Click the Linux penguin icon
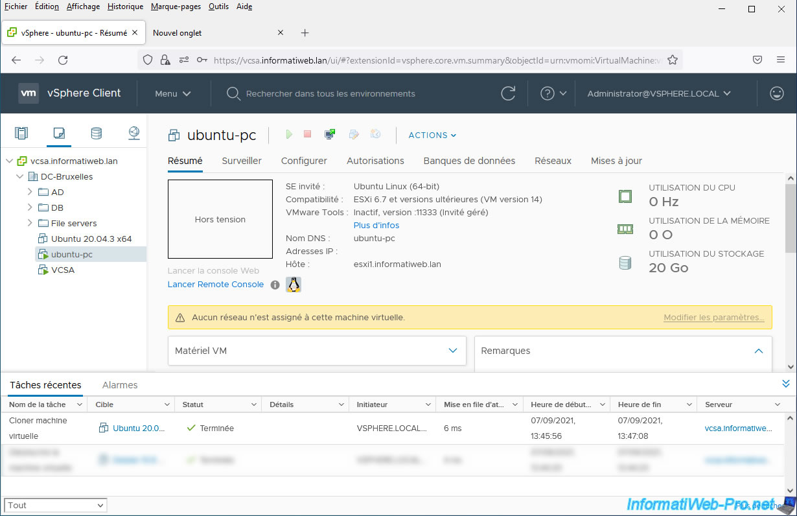This screenshot has width=797, height=516. click(294, 285)
